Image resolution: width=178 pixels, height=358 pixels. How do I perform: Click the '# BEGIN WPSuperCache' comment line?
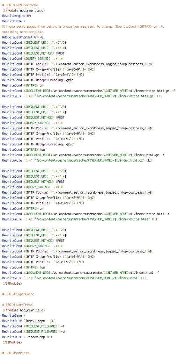click(20, 5)
